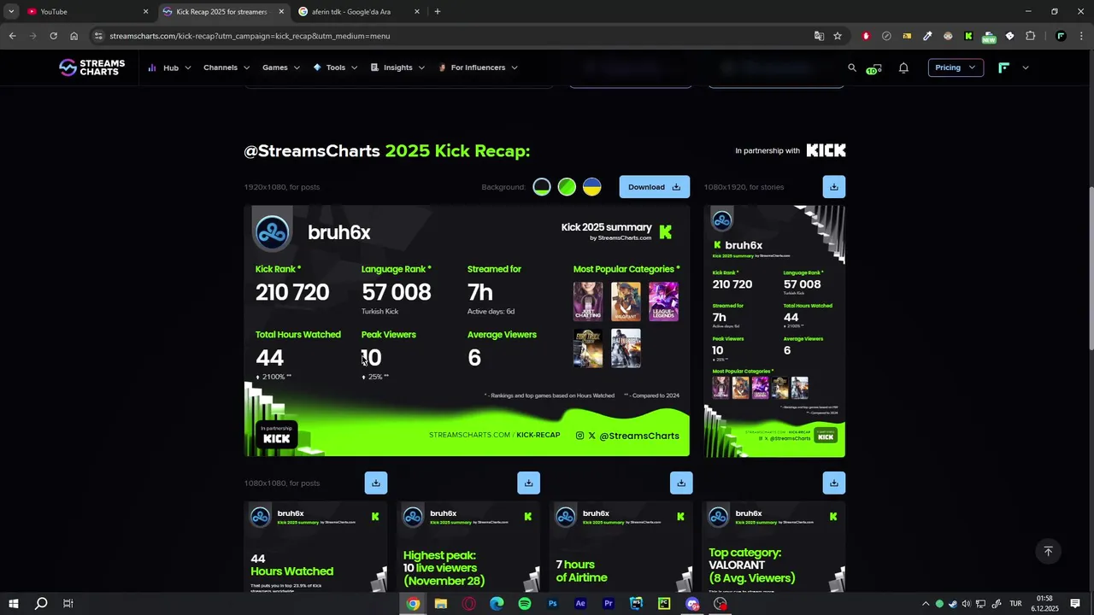Click the scroll-to-top arrow button

coord(1048,552)
